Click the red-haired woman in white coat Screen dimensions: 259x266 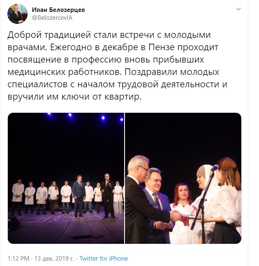pos(182,213)
